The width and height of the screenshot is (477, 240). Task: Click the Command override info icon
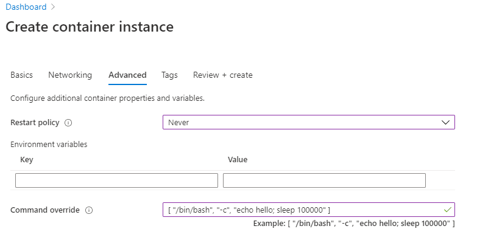89,210
